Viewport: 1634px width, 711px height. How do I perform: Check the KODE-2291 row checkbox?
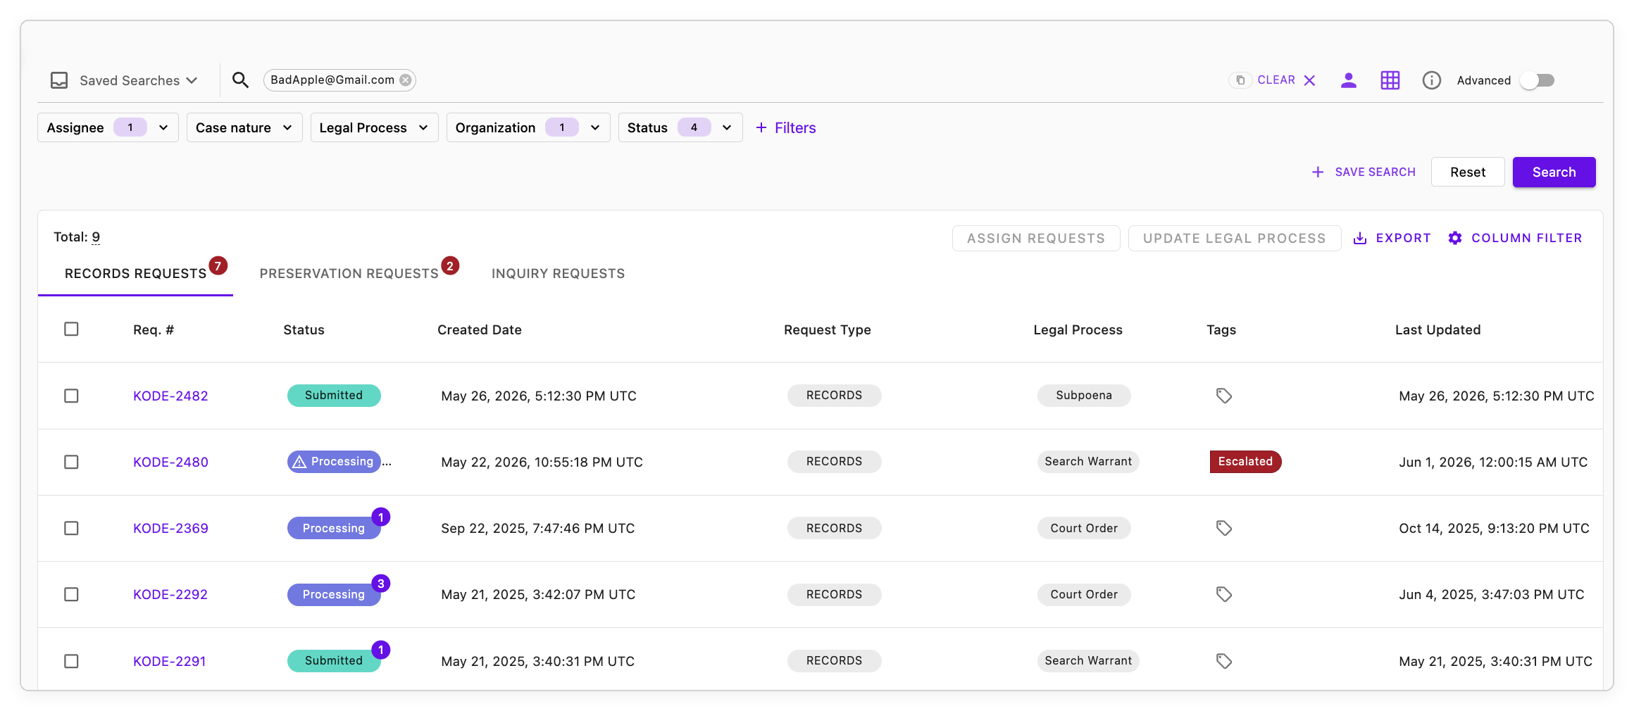(71, 661)
